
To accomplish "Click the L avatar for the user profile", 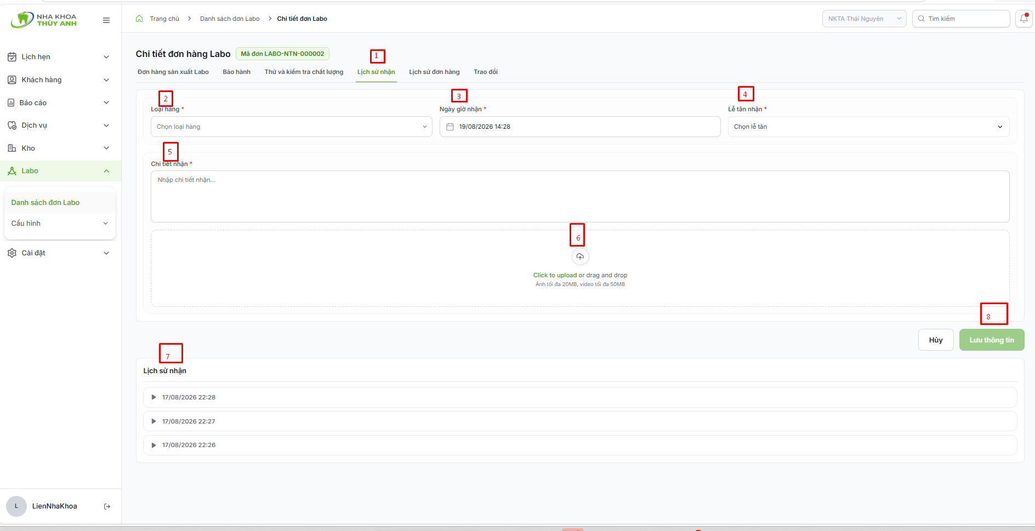I will point(16,506).
